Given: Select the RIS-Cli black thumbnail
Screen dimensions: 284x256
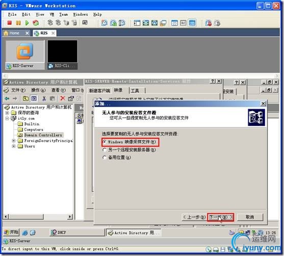Looking at the screenshot, I should click(x=63, y=55).
